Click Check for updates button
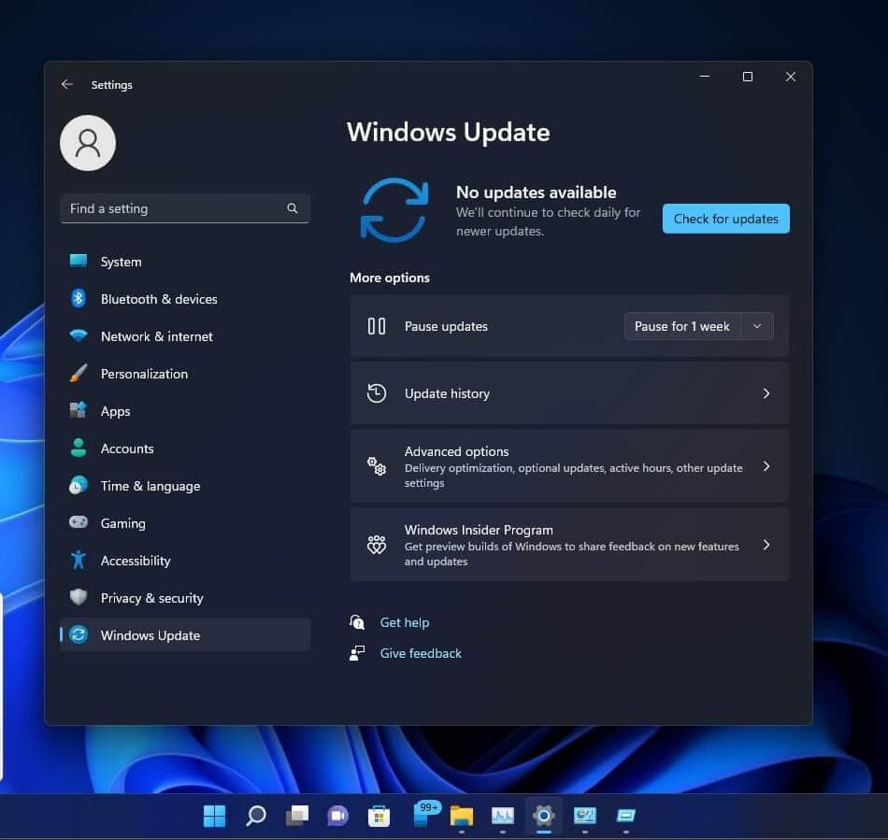Image resolution: width=888 pixels, height=840 pixels. coord(726,219)
